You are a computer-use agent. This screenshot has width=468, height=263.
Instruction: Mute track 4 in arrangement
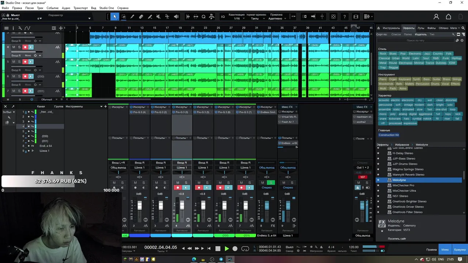[x=14, y=47]
